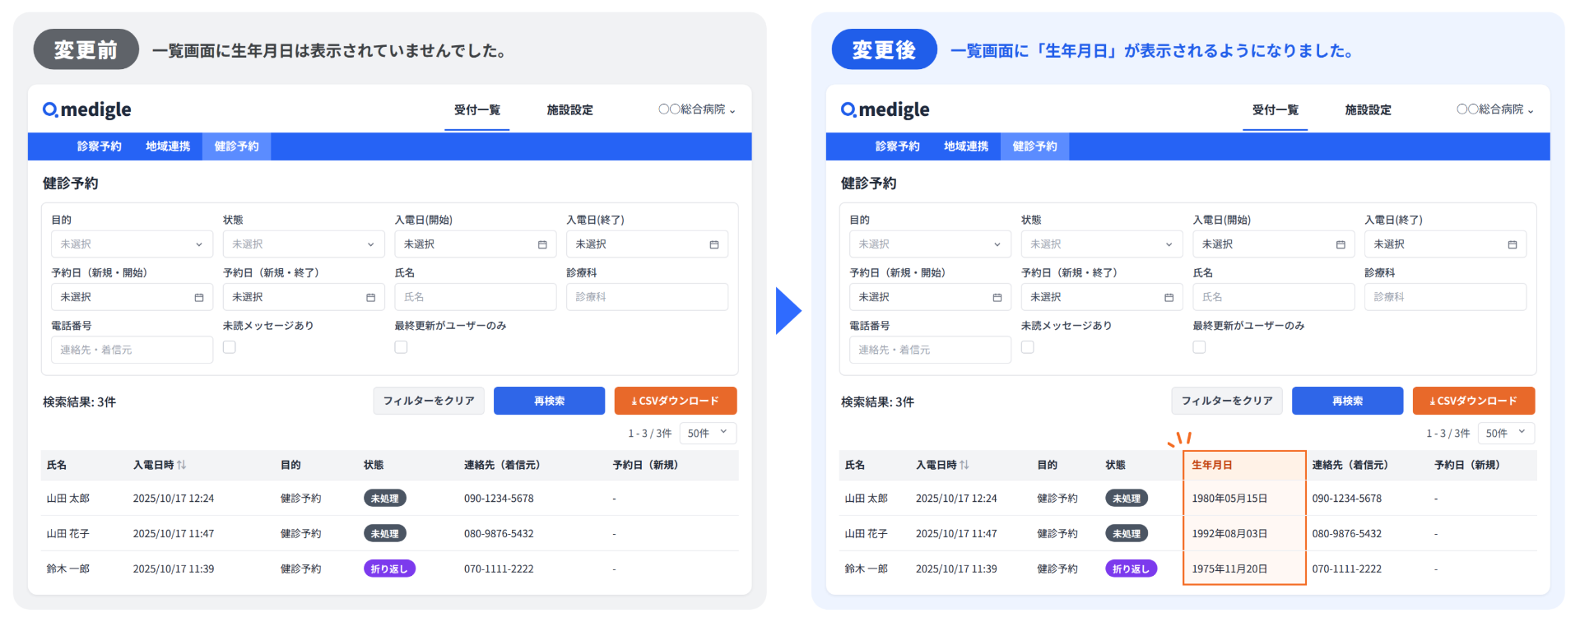Change 50件 page size in after panel
The width and height of the screenshot is (1580, 622).
(x=1506, y=434)
